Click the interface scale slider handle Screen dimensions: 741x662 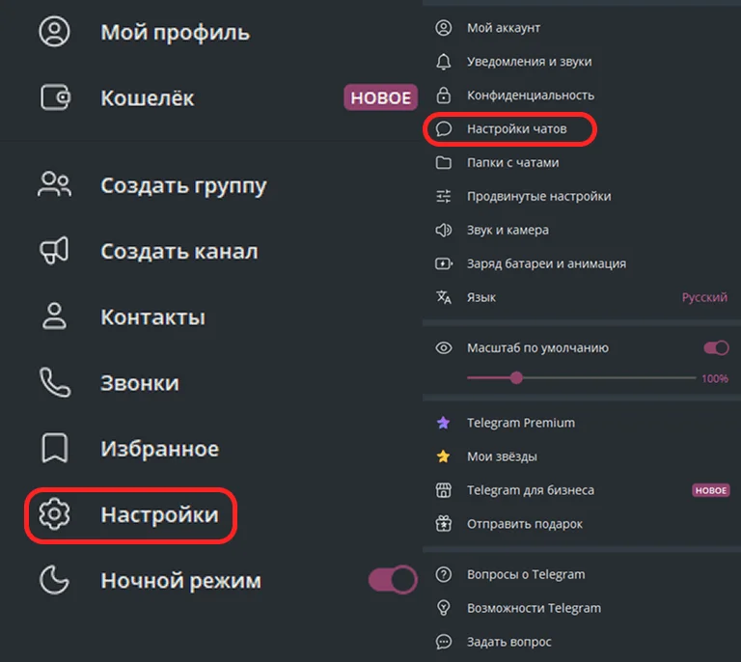(x=516, y=378)
